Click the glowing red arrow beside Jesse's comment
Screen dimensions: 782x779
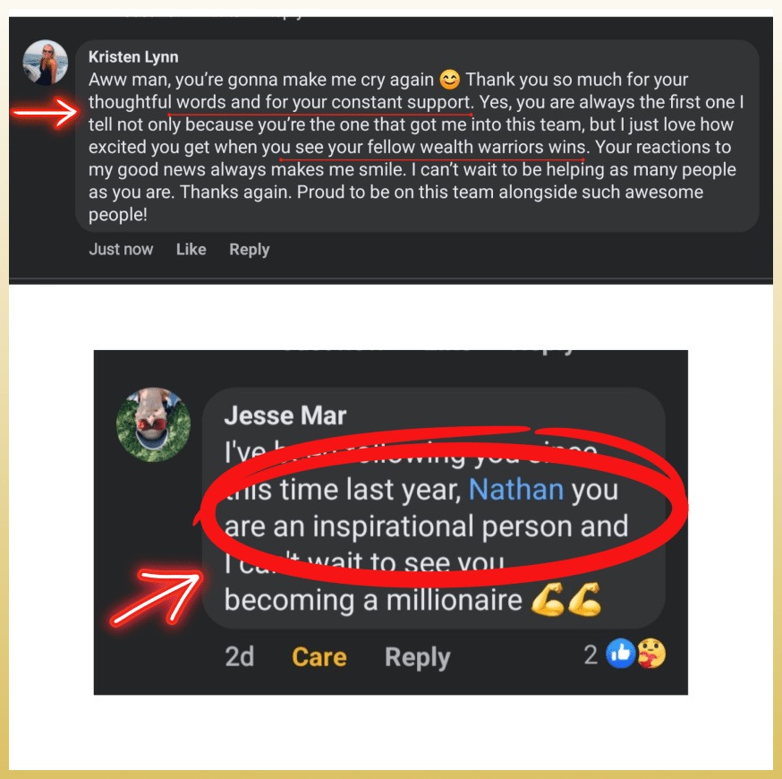(157, 597)
